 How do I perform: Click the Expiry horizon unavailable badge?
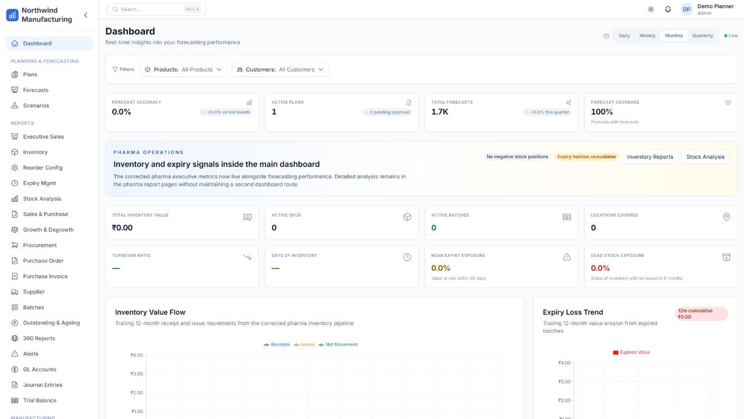[586, 157]
